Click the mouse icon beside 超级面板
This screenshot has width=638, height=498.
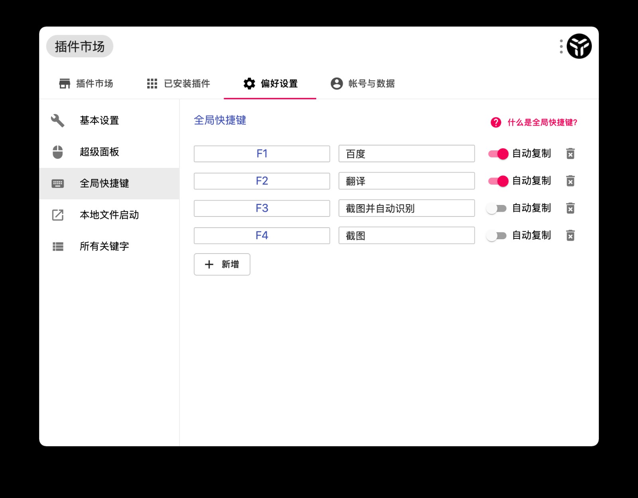click(x=58, y=152)
